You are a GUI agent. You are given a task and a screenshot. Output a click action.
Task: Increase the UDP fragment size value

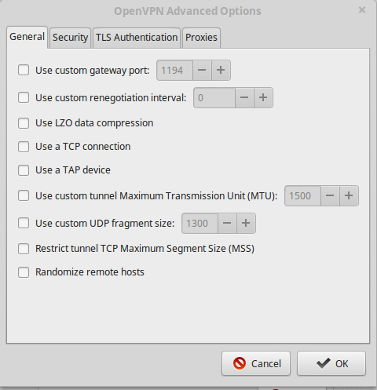click(x=246, y=223)
